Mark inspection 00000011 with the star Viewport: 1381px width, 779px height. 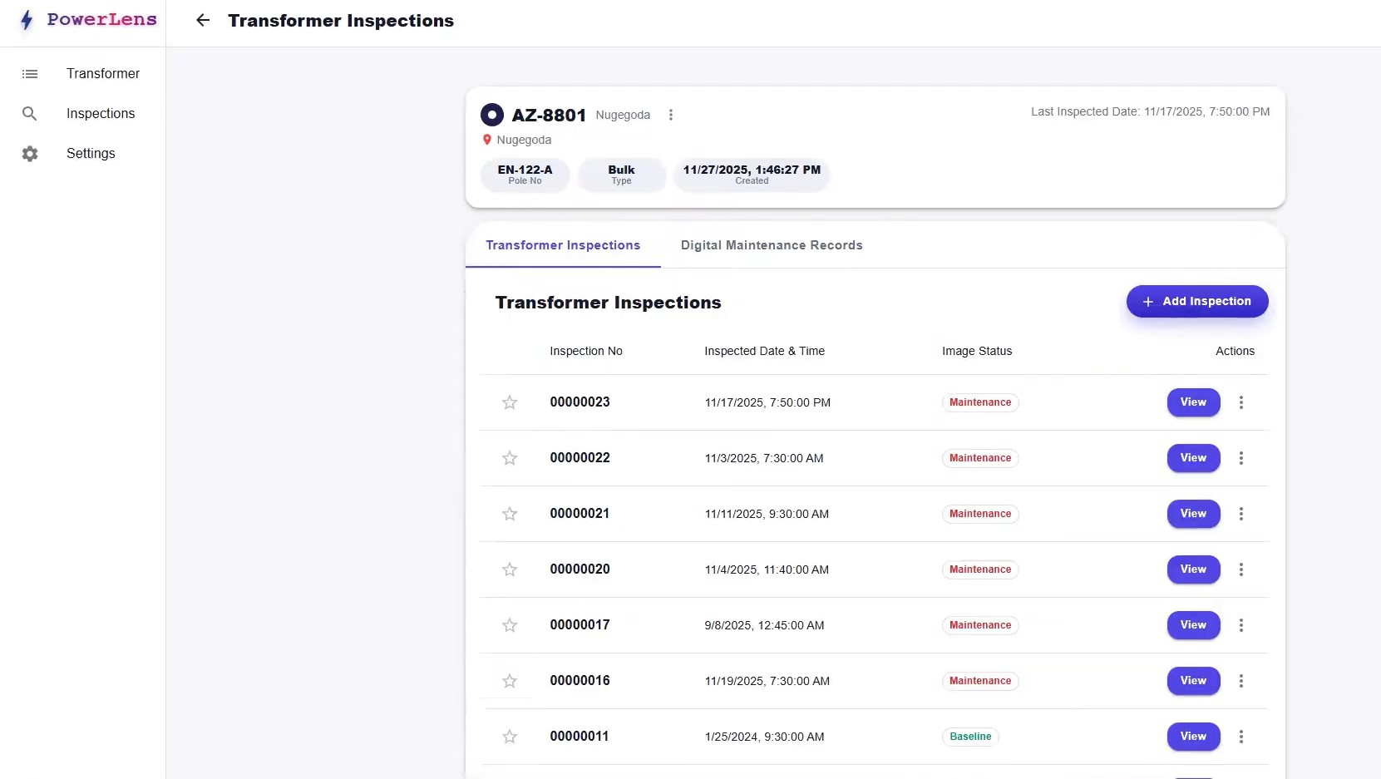[x=510, y=737]
